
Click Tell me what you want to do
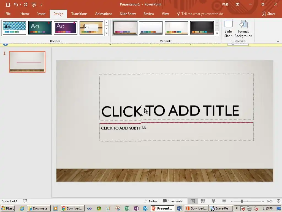[x=200, y=14]
